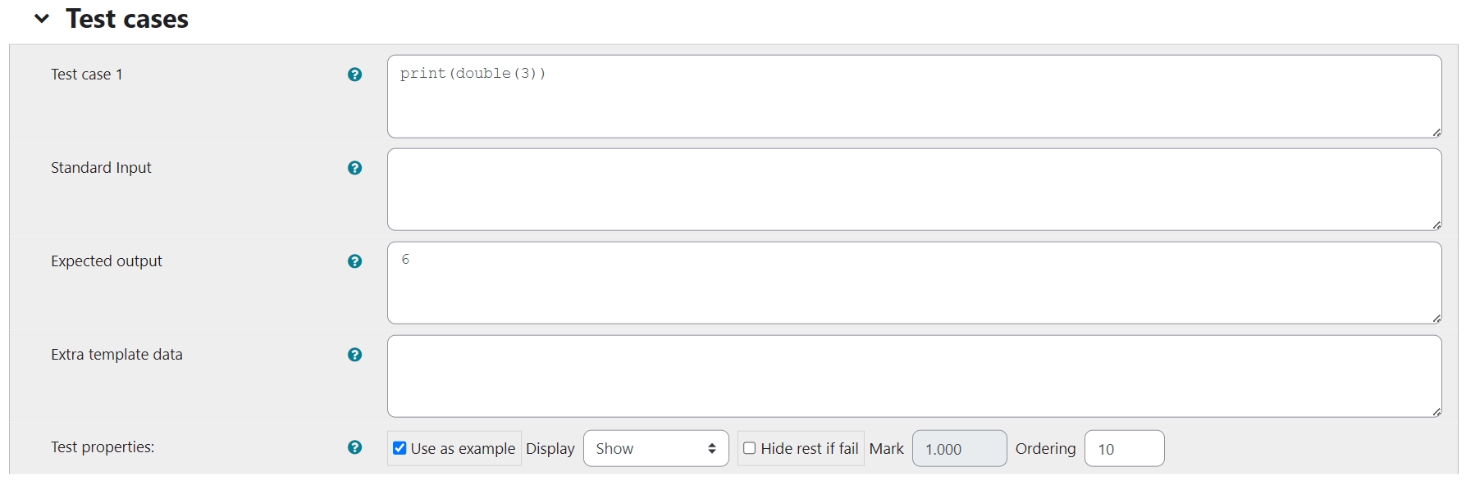Click the resize grip of Test case 1 box
This screenshot has width=1466, height=485.
1436,131
